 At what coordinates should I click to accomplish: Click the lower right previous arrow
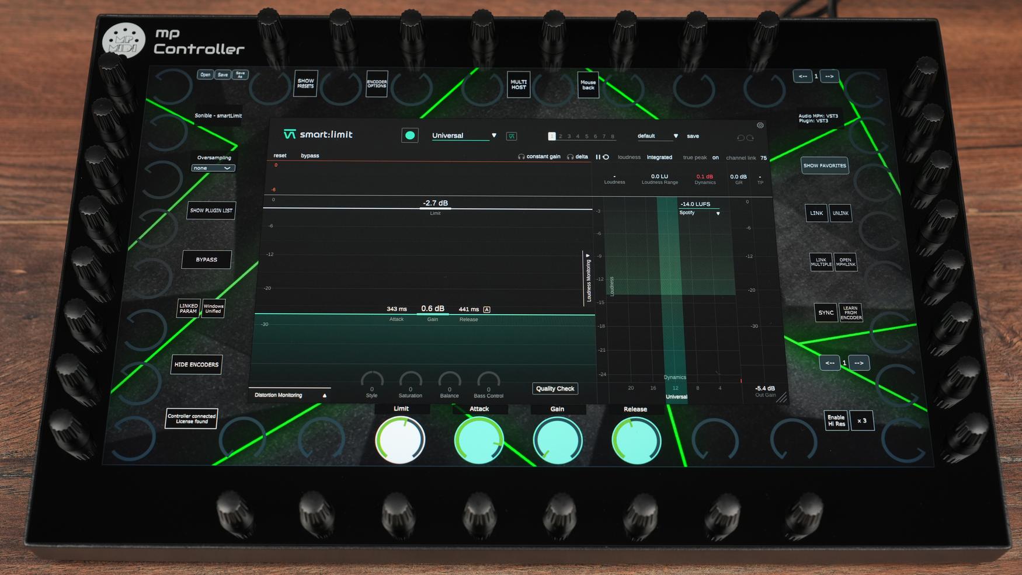[x=830, y=363]
